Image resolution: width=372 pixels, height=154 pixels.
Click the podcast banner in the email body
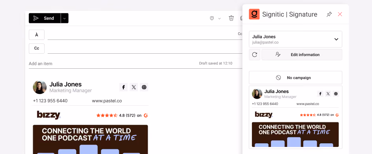click(90, 139)
